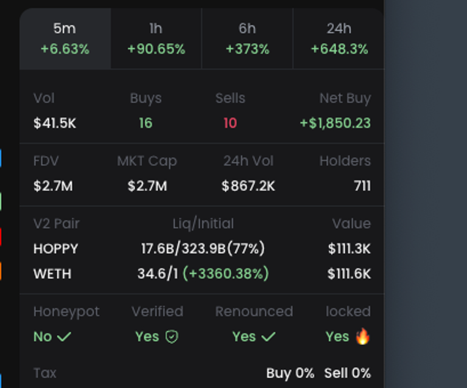The height and width of the screenshot is (388, 467).
Task: Click the Verified shield icon
Action: click(x=172, y=336)
